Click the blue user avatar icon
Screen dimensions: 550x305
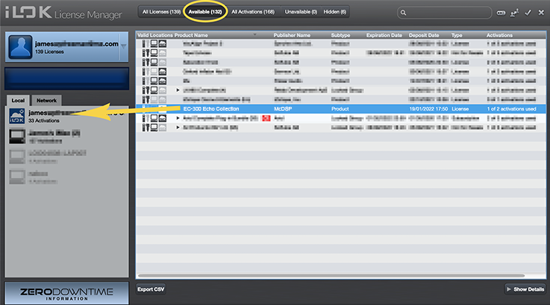pos(20,47)
